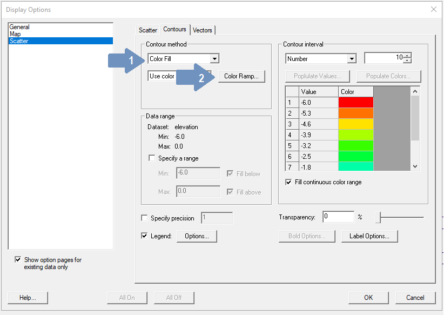
Task: Click the data range Min input field
Action: pyautogui.click(x=198, y=173)
